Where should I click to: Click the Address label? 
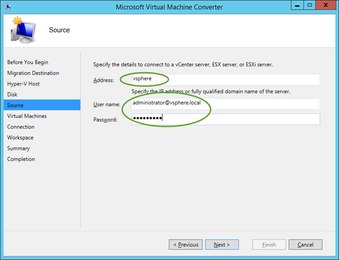(104, 80)
